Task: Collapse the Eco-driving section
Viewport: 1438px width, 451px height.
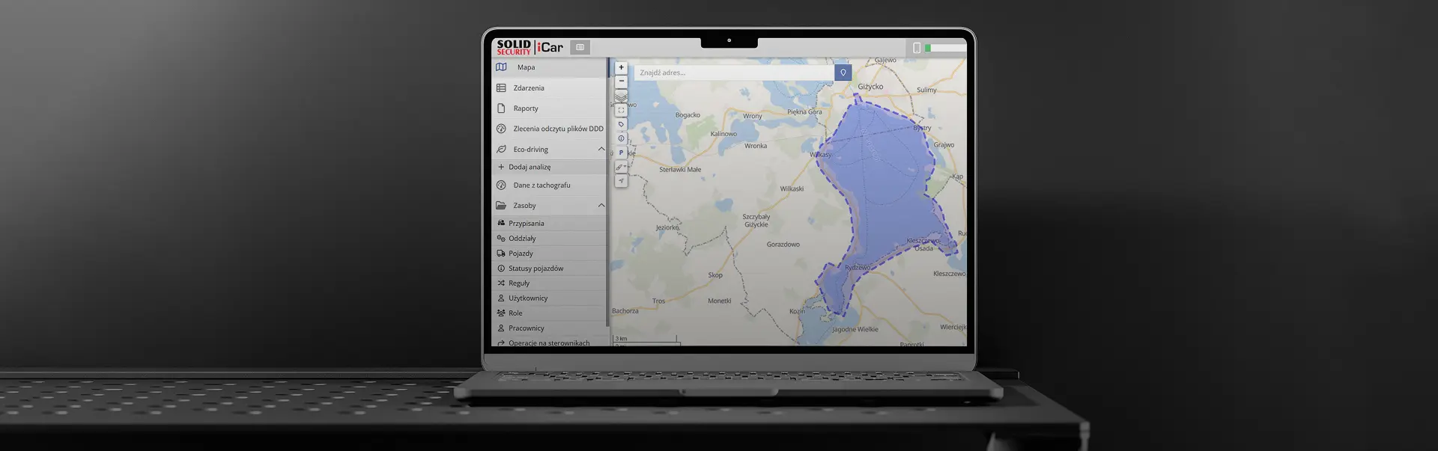Action: point(601,150)
